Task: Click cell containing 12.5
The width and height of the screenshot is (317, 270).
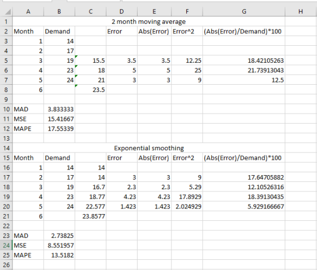Action: click(244, 80)
